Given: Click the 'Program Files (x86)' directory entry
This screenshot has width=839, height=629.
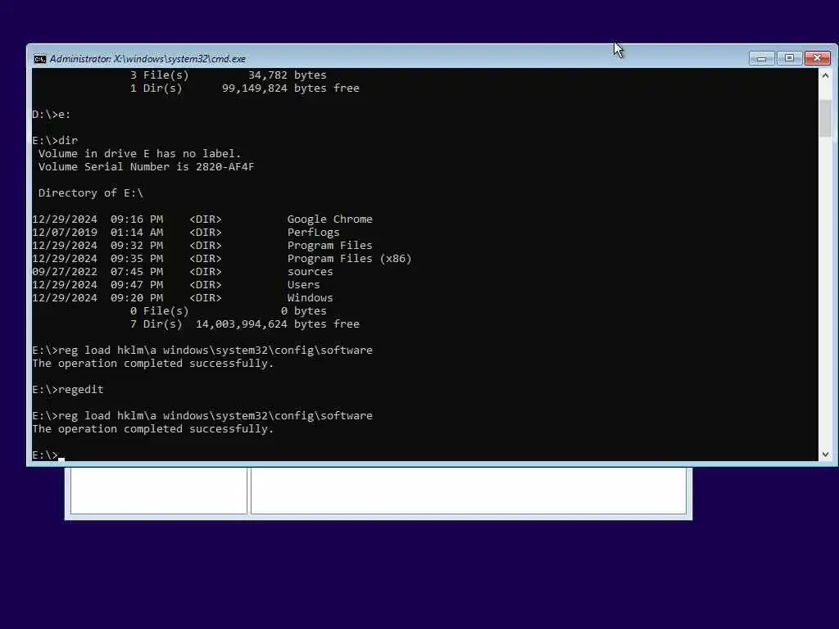Looking at the screenshot, I should point(349,258).
